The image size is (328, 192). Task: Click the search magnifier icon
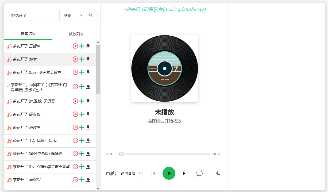pyautogui.click(x=91, y=15)
